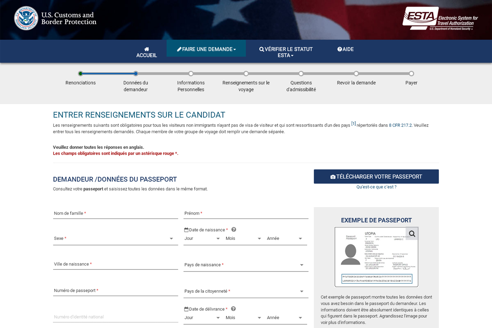Follow the Qu'est-ce que c'est ? link
The width and height of the screenshot is (492, 328).
[376, 187]
